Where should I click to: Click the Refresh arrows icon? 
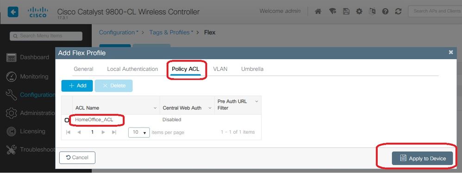tap(399, 12)
